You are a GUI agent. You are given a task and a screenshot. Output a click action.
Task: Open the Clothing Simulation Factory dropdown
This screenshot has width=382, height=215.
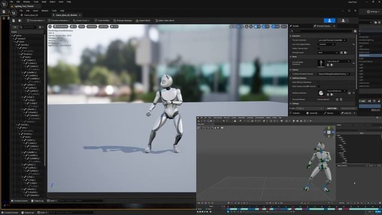tap(334, 74)
